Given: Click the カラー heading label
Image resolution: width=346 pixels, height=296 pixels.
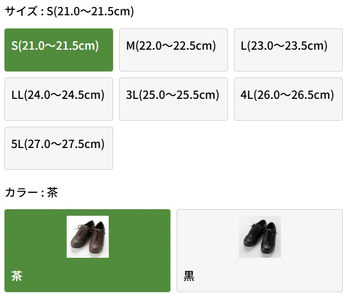Looking at the screenshot, I should point(21,192).
